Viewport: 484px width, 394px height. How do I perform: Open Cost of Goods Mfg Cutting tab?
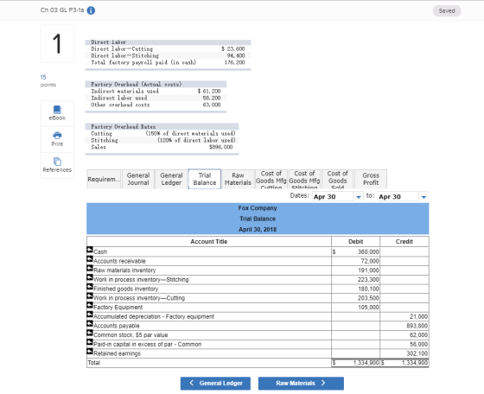pyautogui.click(x=271, y=179)
